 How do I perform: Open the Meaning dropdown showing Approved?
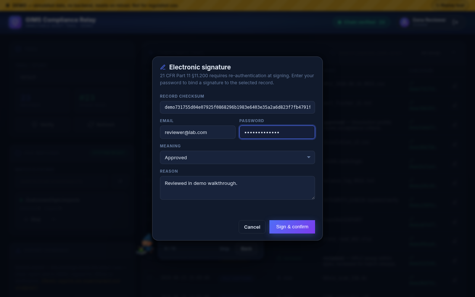click(237, 158)
